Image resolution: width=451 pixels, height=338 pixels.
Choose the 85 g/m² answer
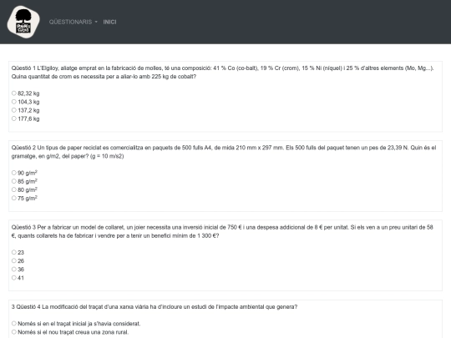coord(14,181)
